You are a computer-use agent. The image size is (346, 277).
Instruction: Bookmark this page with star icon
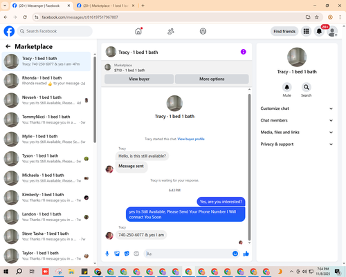[x=317, y=17]
